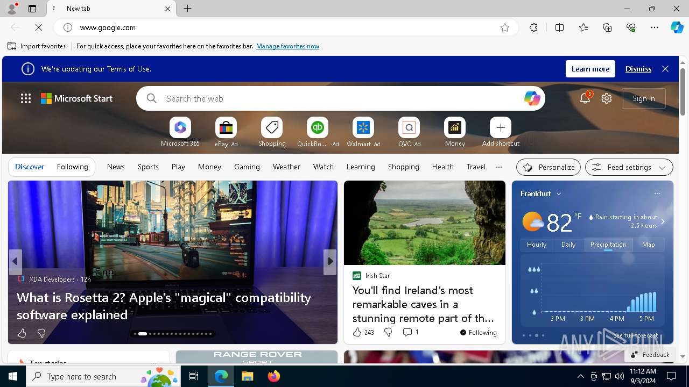Open the user profile icon
Screen dimensions: 689x387
tap(11, 9)
